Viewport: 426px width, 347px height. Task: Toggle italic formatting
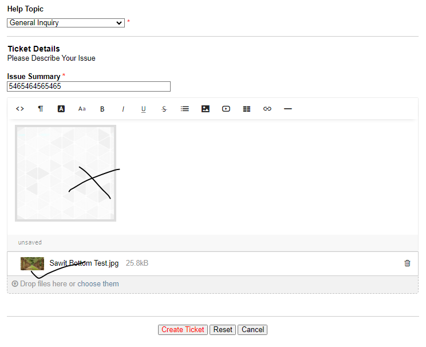[123, 109]
